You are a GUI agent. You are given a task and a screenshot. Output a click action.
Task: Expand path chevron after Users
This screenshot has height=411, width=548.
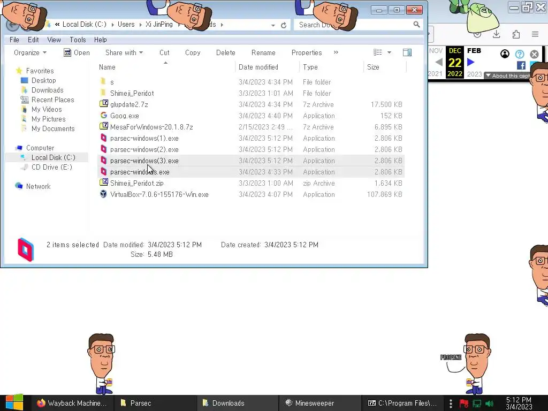tap(141, 25)
